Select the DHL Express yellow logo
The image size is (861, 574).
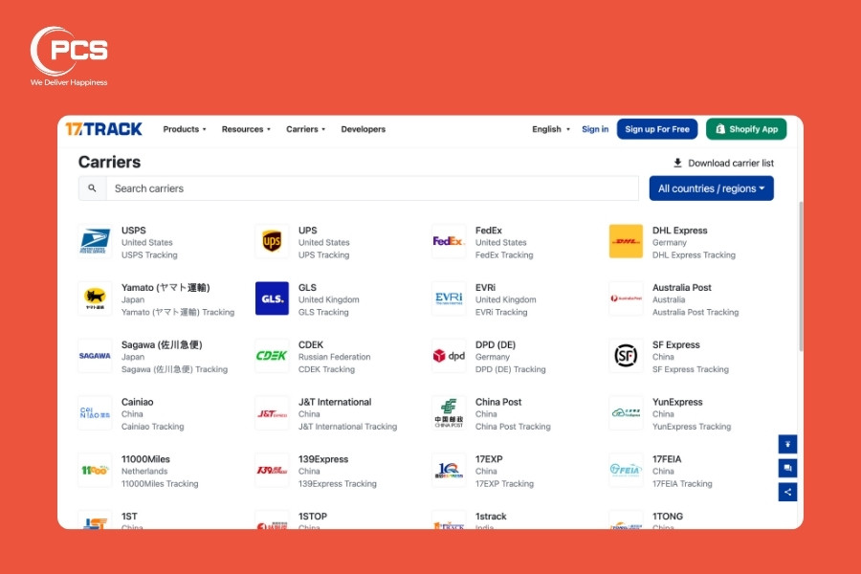click(626, 242)
